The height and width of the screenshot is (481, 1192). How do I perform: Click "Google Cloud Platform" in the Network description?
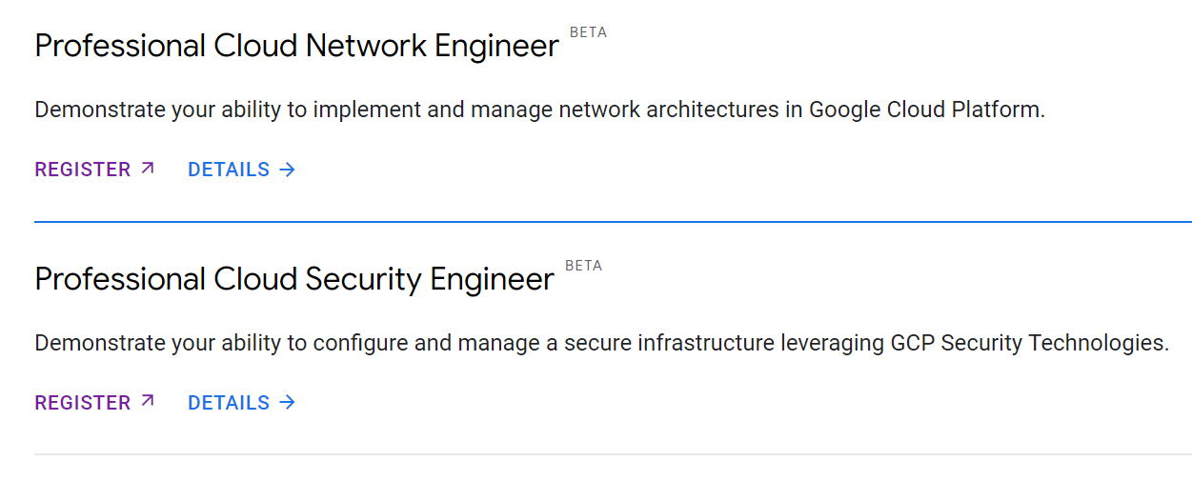pyautogui.click(x=925, y=110)
